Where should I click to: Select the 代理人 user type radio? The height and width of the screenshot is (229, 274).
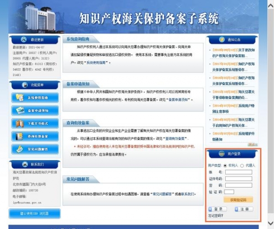[242, 165]
